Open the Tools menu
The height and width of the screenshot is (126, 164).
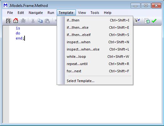[95, 13]
